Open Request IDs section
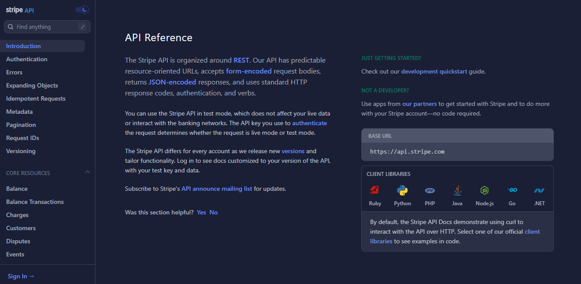 point(23,138)
